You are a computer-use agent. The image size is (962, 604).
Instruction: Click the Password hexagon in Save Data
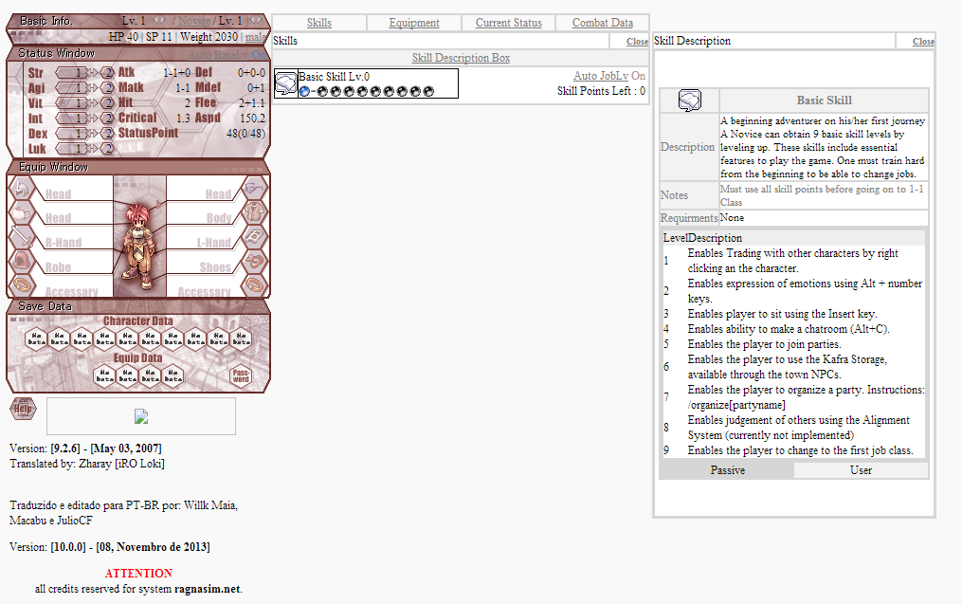(241, 375)
